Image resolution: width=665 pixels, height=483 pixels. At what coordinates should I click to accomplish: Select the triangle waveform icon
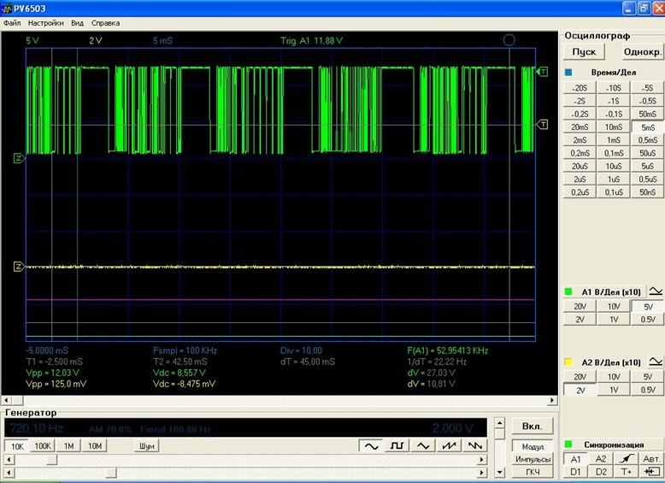point(423,445)
